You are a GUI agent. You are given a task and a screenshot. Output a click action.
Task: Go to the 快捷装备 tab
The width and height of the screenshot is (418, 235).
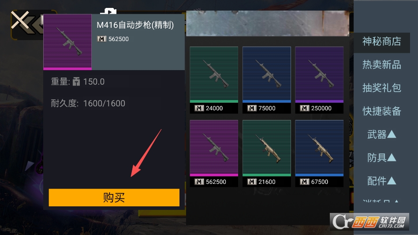point(381,111)
